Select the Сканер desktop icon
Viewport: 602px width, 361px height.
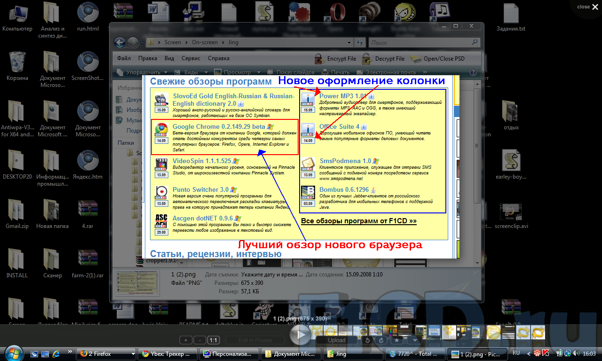coord(52,263)
